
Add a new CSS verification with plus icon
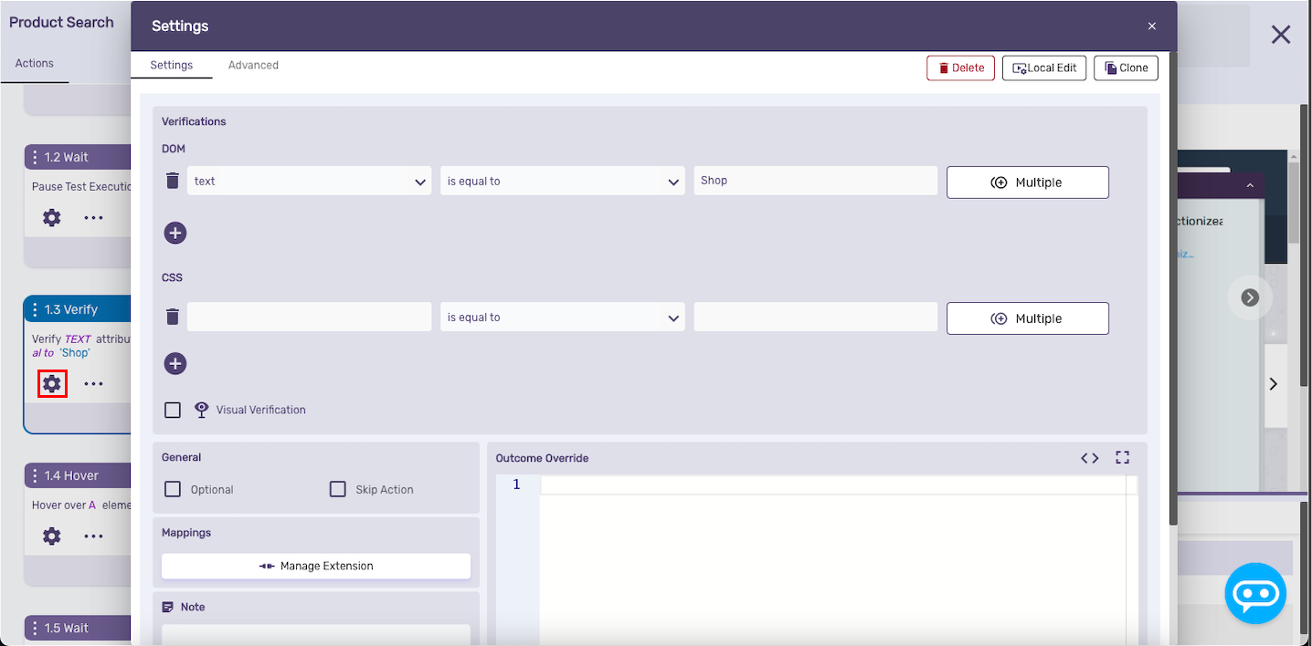(x=175, y=364)
